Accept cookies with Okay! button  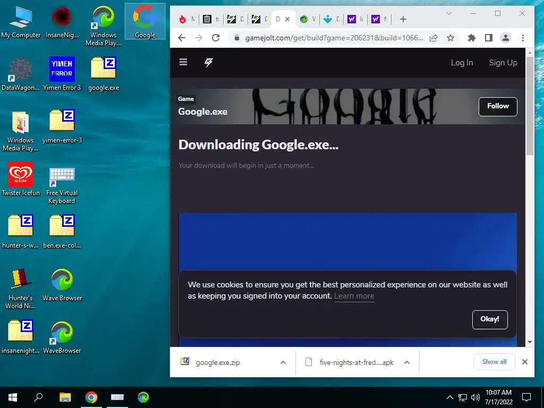click(489, 319)
